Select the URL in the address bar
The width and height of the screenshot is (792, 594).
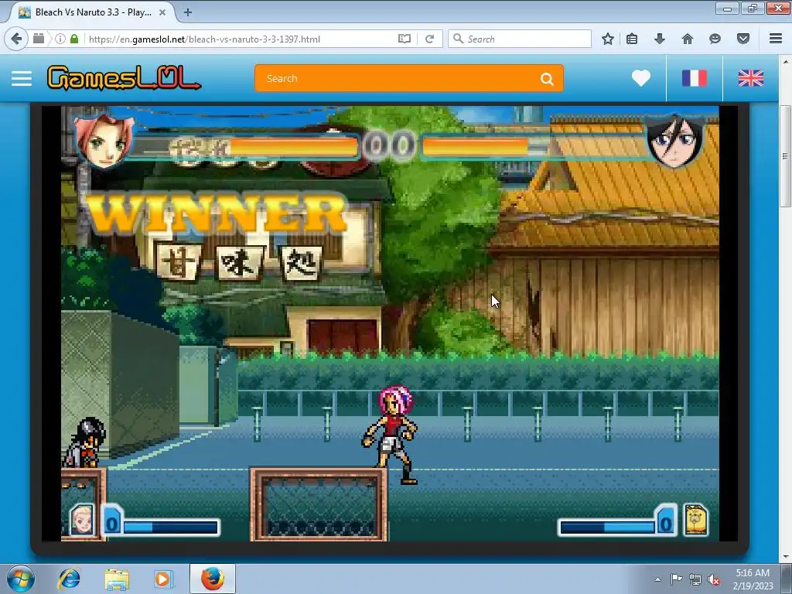pos(204,39)
